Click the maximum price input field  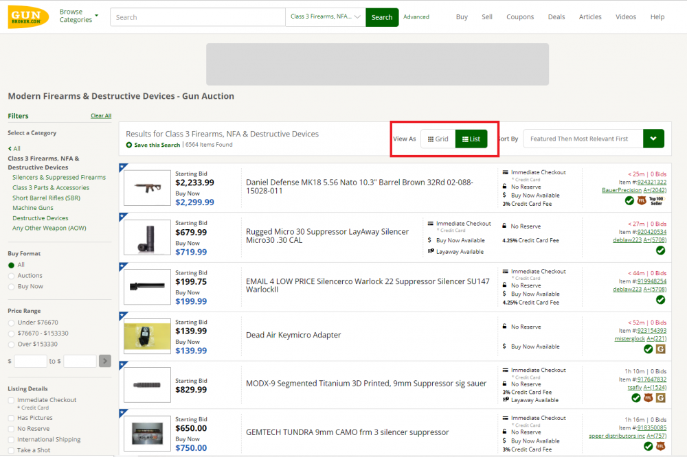[x=80, y=361]
